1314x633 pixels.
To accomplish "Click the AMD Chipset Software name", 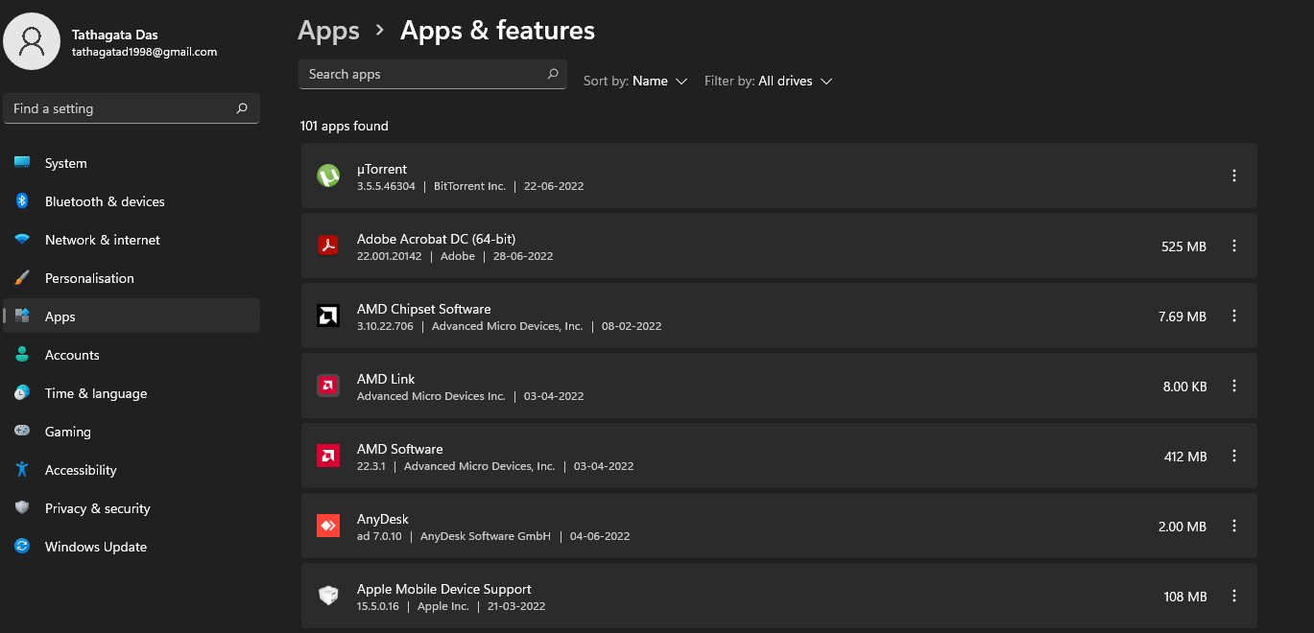I will pyautogui.click(x=424, y=309).
